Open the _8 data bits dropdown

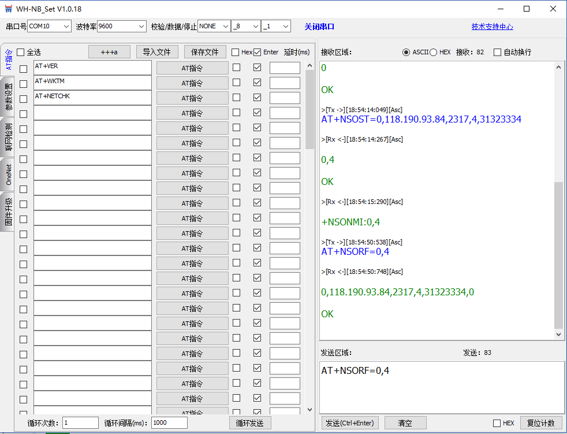246,27
